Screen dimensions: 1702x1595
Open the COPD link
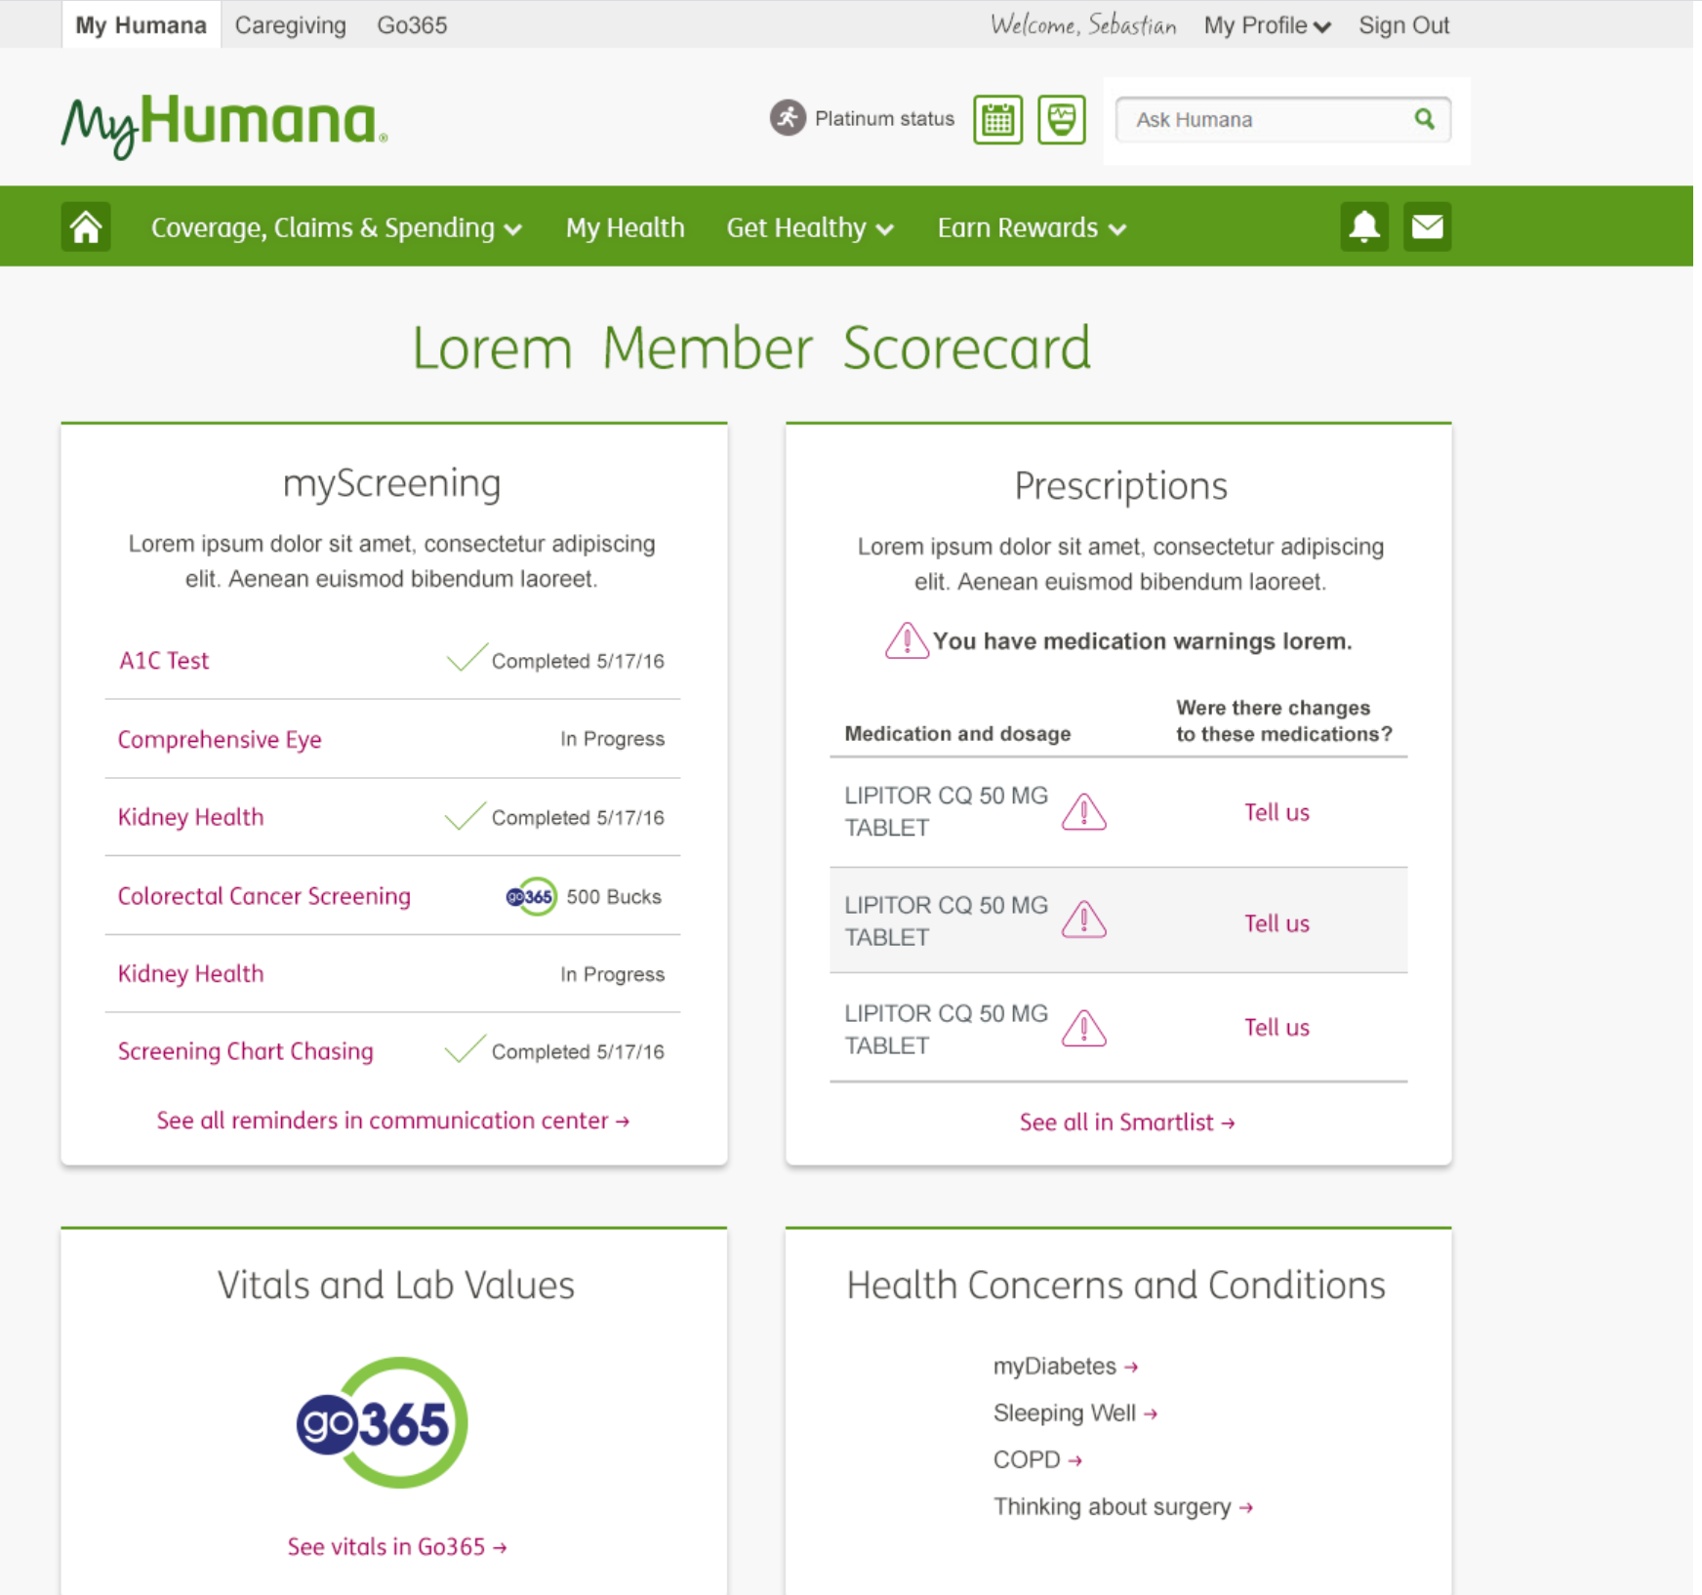tap(1038, 1460)
